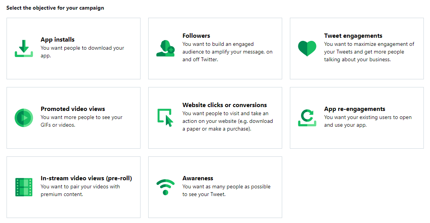Viewport: 430px width, 223px height.
Task: Click the Website clicks cursor icon
Action: tap(166, 117)
